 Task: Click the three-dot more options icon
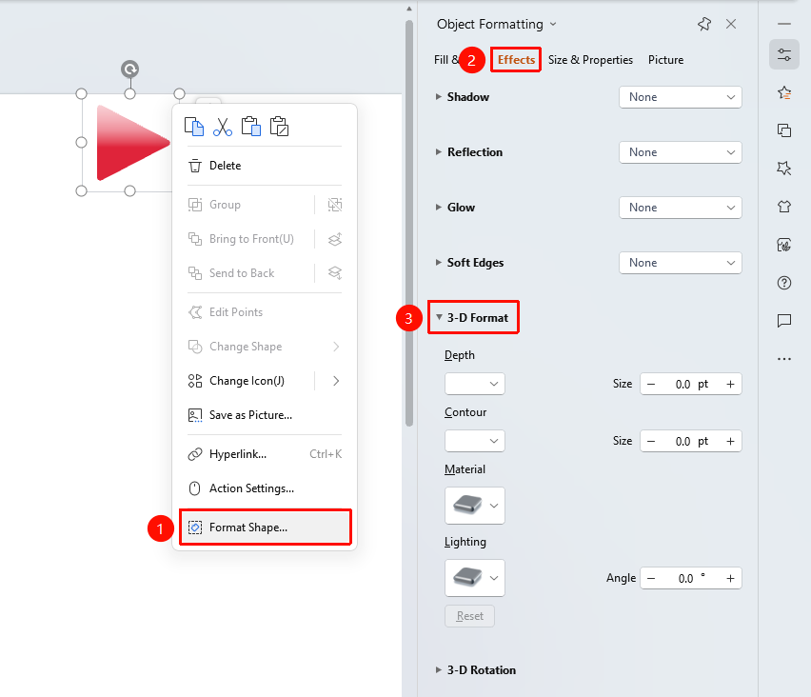[x=784, y=359]
